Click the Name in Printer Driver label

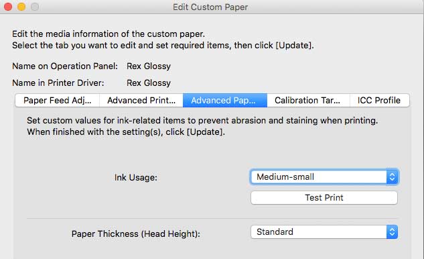coord(58,83)
